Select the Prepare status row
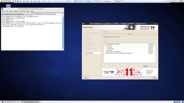 (130, 46)
